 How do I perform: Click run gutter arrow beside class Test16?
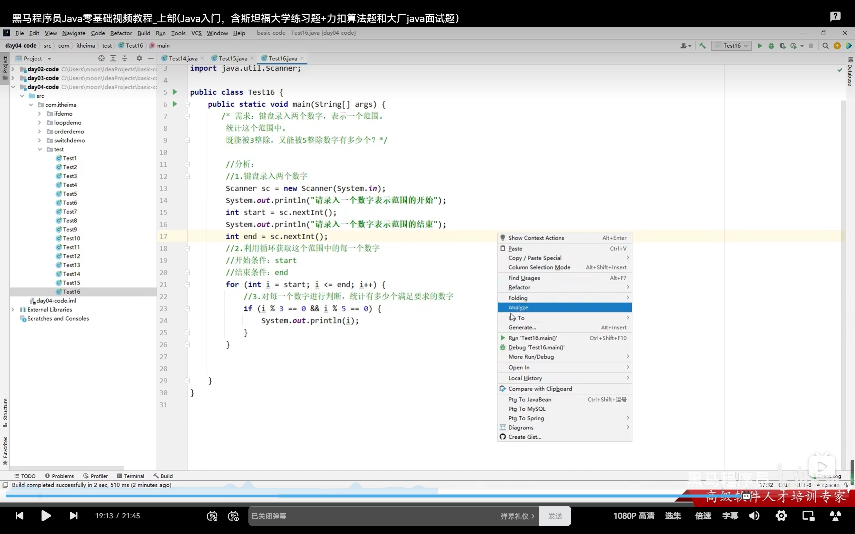[175, 92]
